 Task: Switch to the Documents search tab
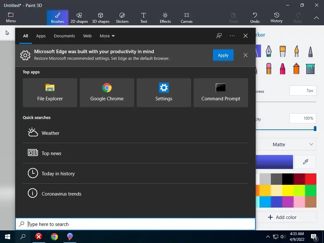64,36
